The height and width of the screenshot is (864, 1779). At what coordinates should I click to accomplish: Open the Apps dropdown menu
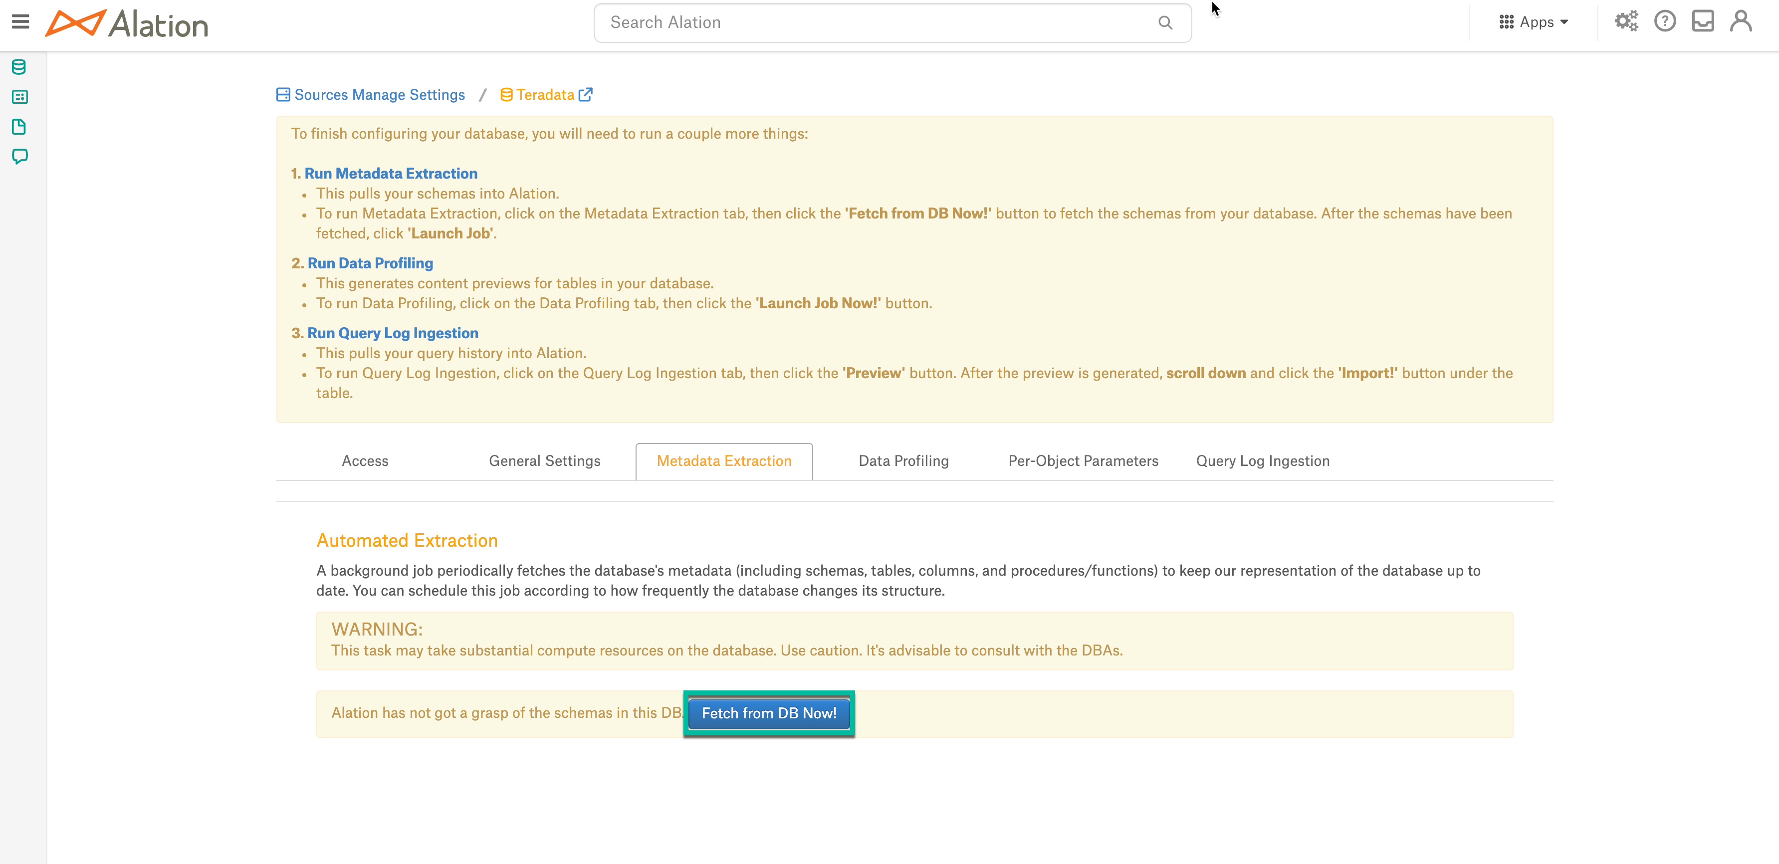1534,22
